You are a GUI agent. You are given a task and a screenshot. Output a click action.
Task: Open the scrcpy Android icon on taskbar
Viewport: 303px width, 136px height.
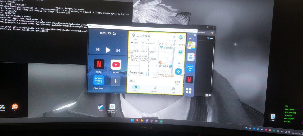coord(161,121)
